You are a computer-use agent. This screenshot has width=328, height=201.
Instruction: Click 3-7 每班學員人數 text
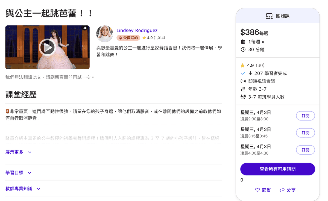(x=266, y=97)
